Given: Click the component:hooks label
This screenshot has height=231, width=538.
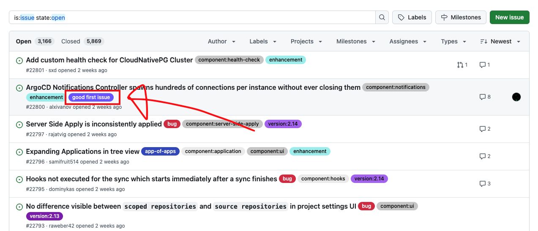Looking at the screenshot, I should (323, 179).
